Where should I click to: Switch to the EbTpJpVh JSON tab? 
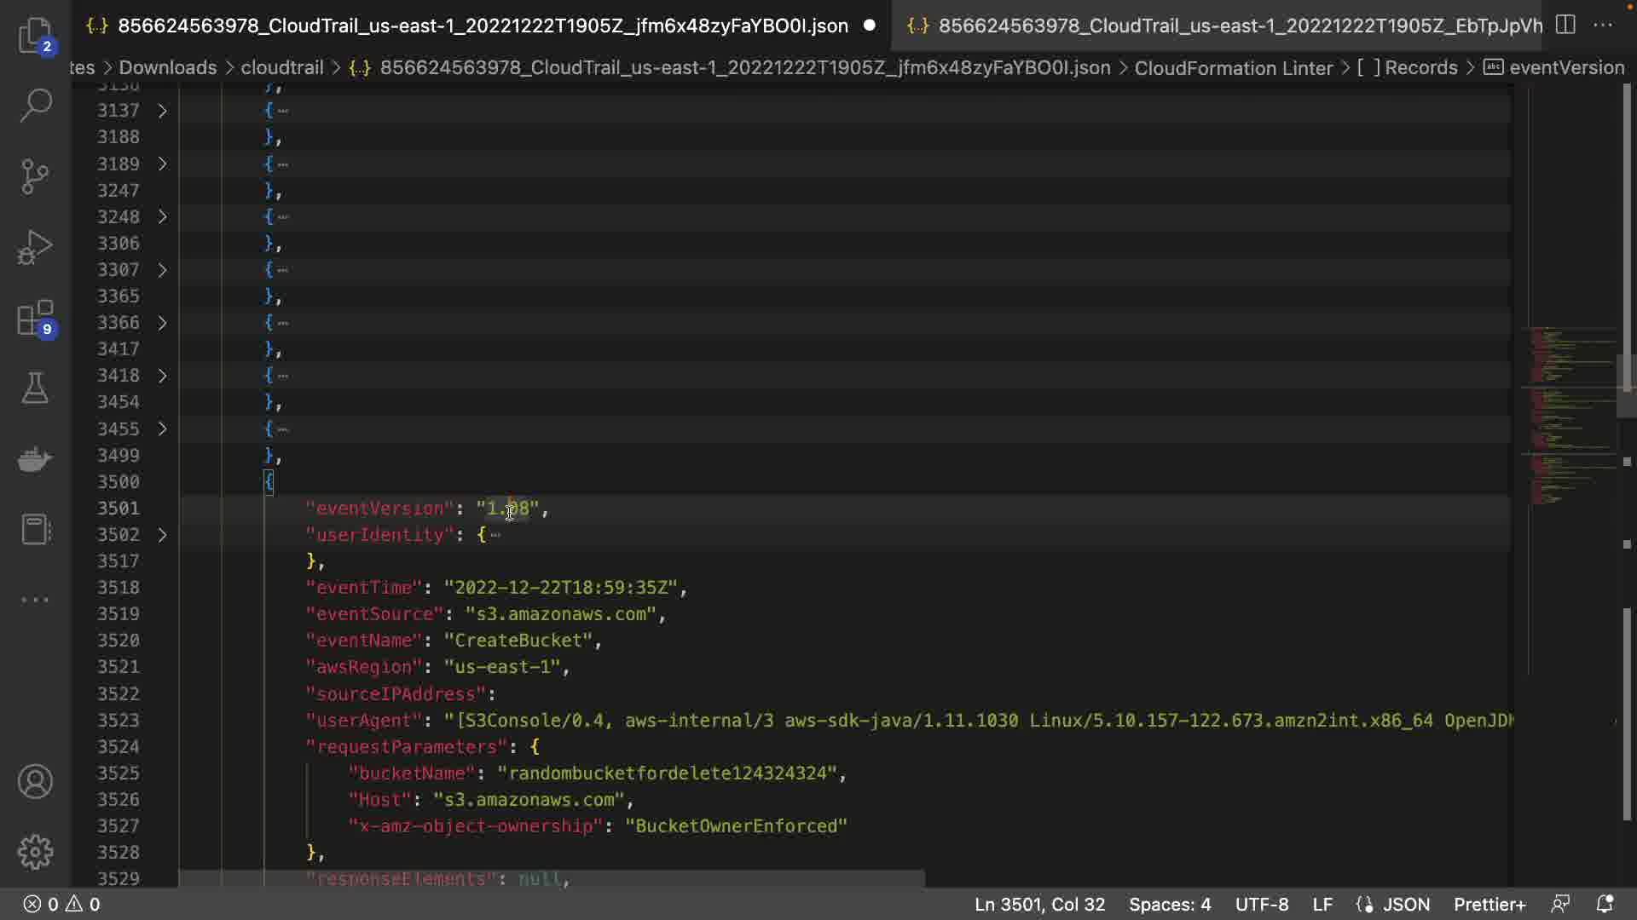pos(1228,26)
